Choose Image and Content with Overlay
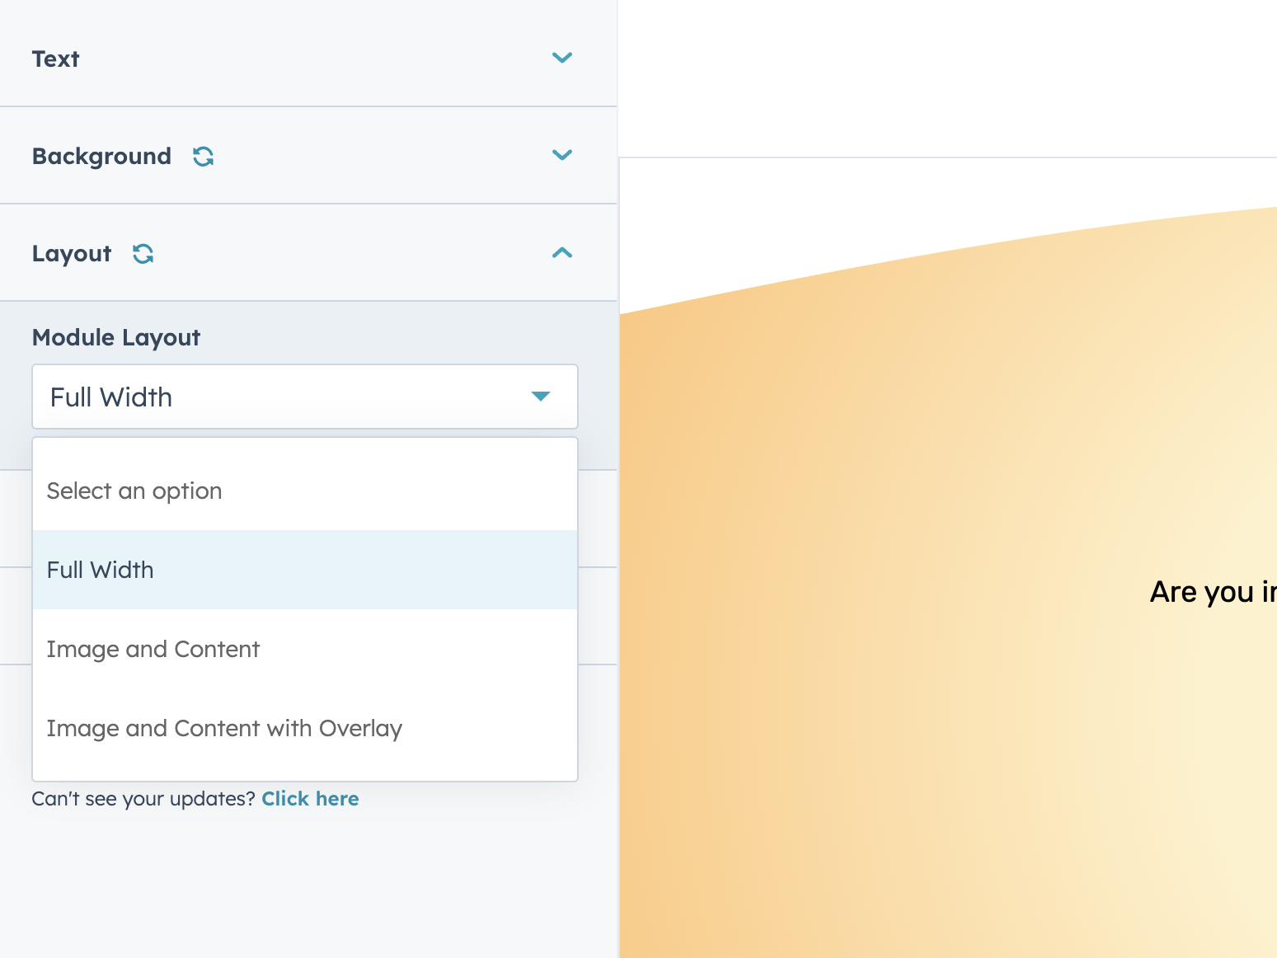Viewport: 1277px width, 958px height. pyautogui.click(x=224, y=729)
